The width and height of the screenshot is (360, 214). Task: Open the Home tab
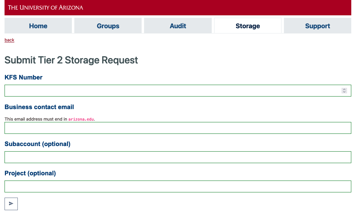pos(38,26)
